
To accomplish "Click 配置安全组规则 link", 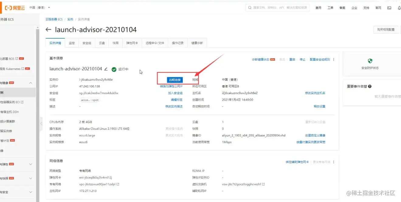I will tap(320, 60).
